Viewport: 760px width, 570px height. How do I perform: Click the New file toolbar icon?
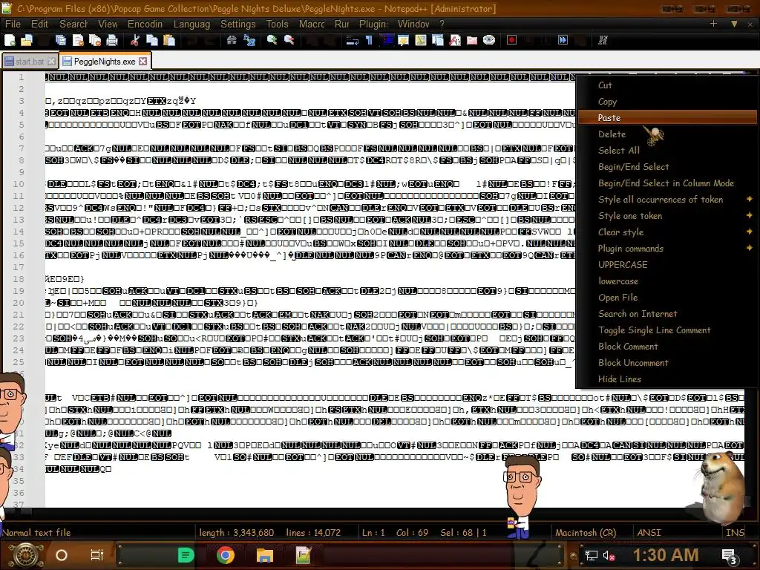click(x=10, y=40)
